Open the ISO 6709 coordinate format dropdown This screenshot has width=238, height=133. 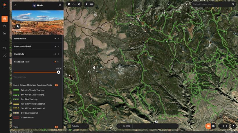tap(124, 126)
